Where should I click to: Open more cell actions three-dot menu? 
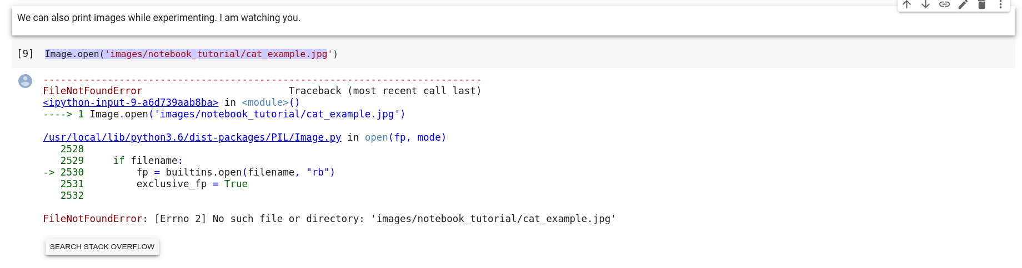coord(1000,4)
